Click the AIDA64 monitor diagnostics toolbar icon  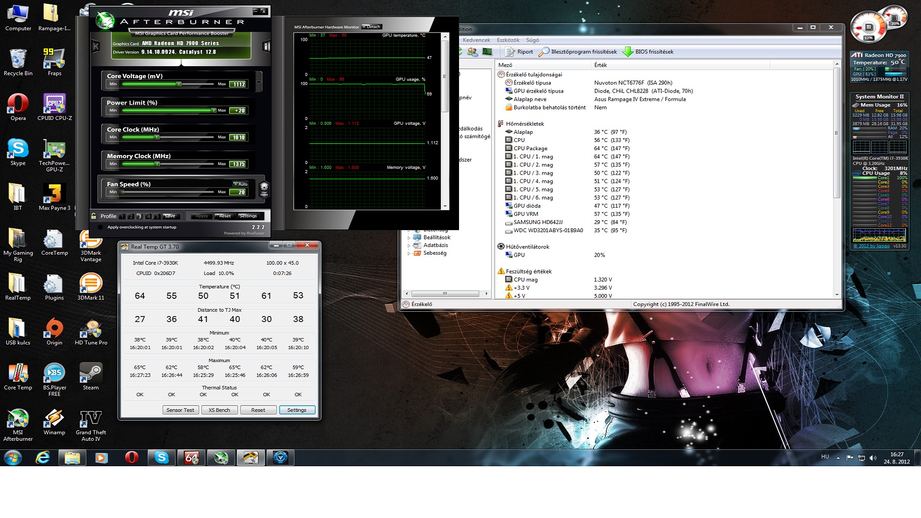pos(487,52)
